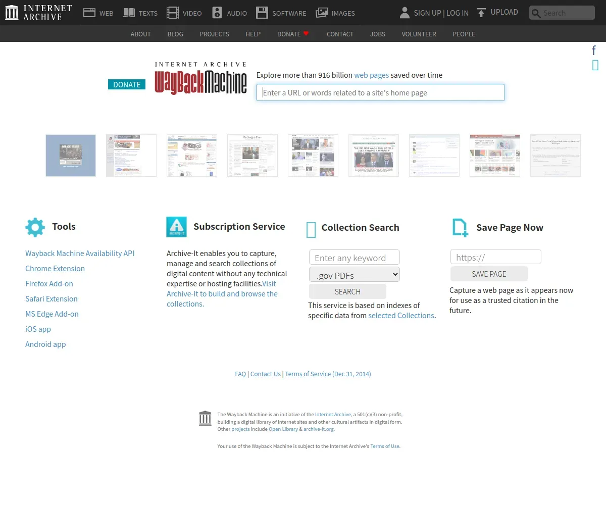
Task: Focus the top-right Search box
Action: (x=562, y=13)
